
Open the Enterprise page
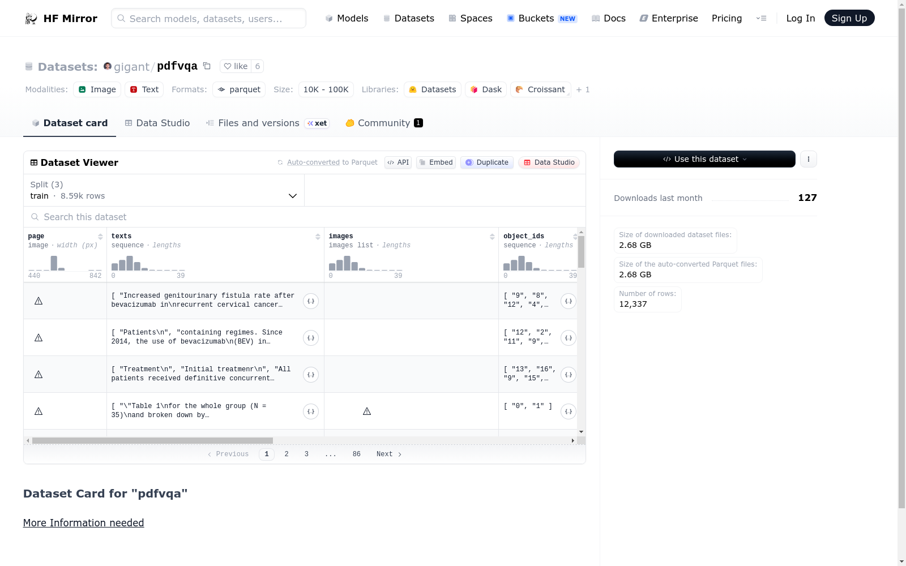point(669,18)
